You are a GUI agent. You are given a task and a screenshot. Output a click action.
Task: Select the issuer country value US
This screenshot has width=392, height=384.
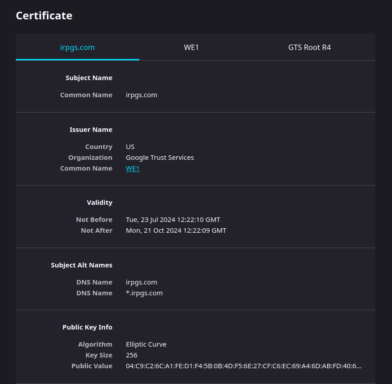(x=130, y=147)
